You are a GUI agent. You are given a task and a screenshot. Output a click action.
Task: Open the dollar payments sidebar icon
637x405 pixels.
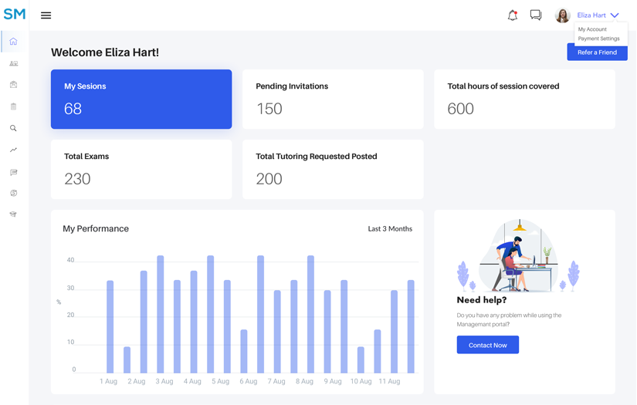pos(13,194)
